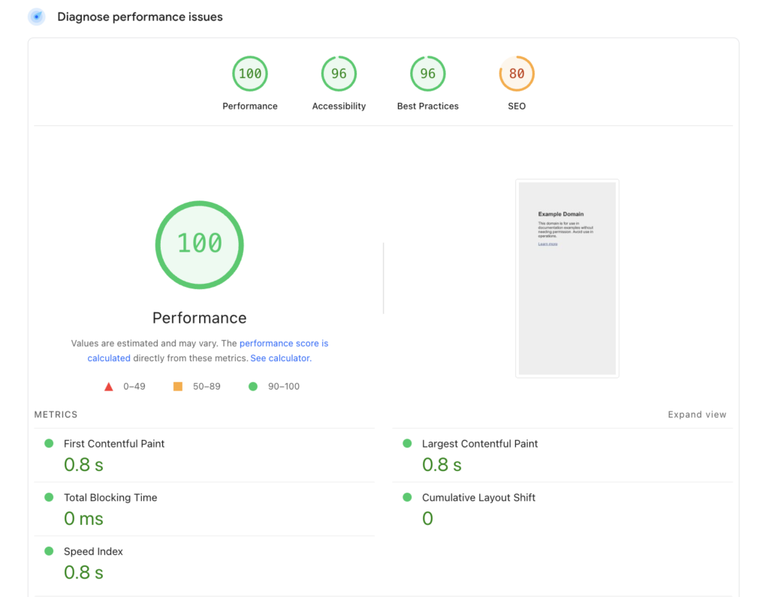
Task: Expand the Speed Index metric
Action: click(93, 552)
